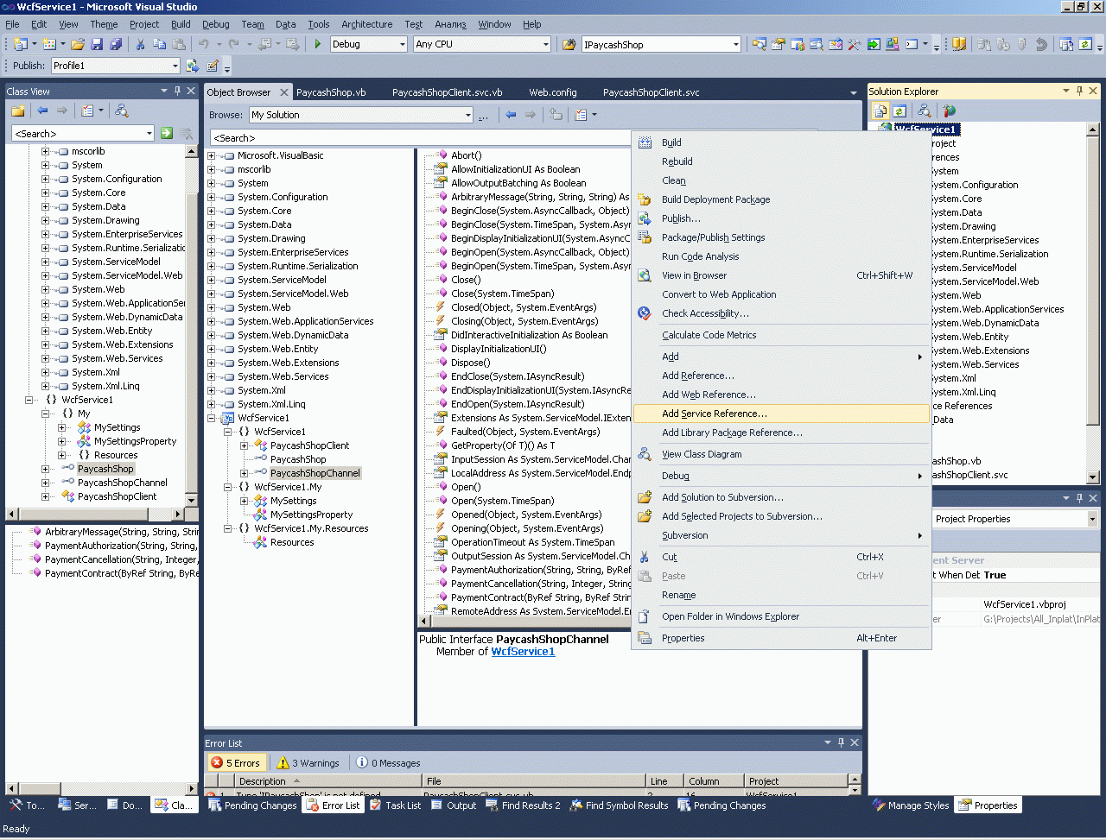1106x840 pixels.
Task: Expand Microsoft.VisualBasic in Object Browser
Action: click(212, 155)
